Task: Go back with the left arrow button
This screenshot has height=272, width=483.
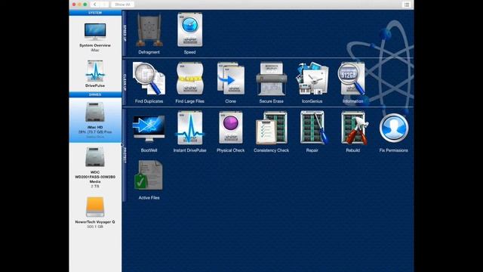Action: pyautogui.click(x=95, y=5)
